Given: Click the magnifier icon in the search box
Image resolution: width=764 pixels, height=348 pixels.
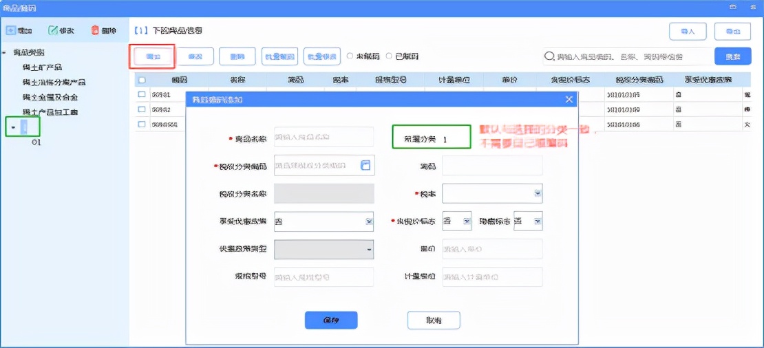Looking at the screenshot, I should click(x=550, y=56).
